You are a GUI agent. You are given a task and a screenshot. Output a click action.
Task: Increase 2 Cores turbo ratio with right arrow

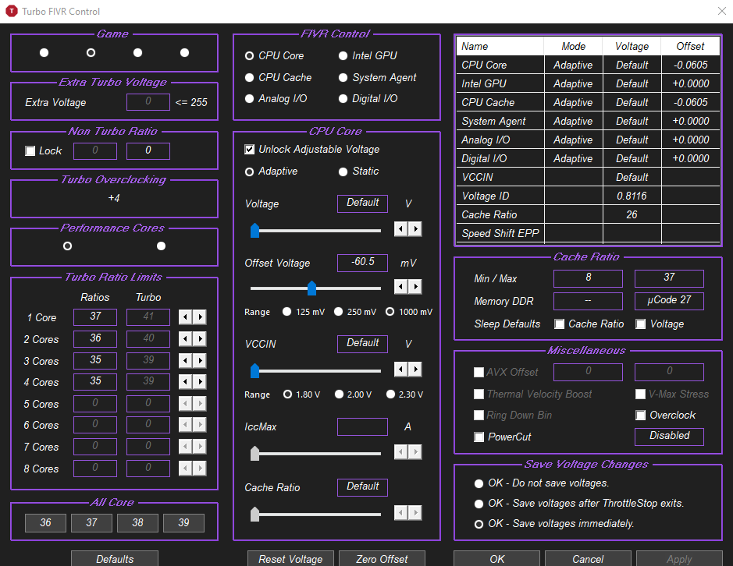click(x=200, y=338)
